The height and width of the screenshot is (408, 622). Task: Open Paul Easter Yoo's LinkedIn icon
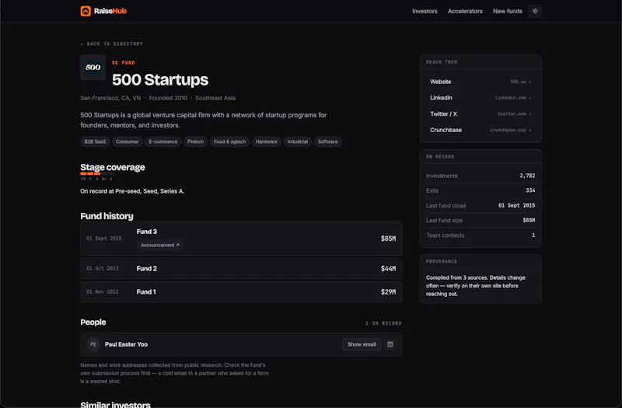pyautogui.click(x=390, y=344)
